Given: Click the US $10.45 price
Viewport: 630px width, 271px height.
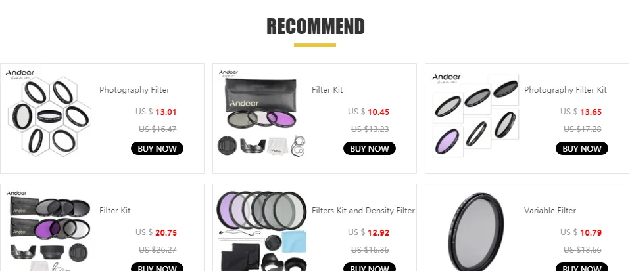Looking at the screenshot, I should point(368,112).
